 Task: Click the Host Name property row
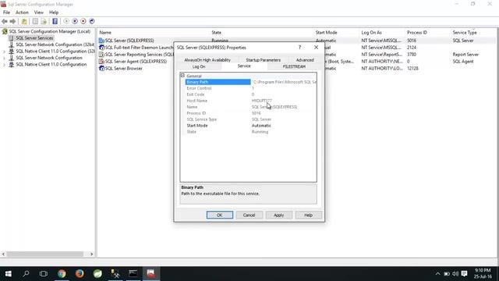click(x=251, y=101)
